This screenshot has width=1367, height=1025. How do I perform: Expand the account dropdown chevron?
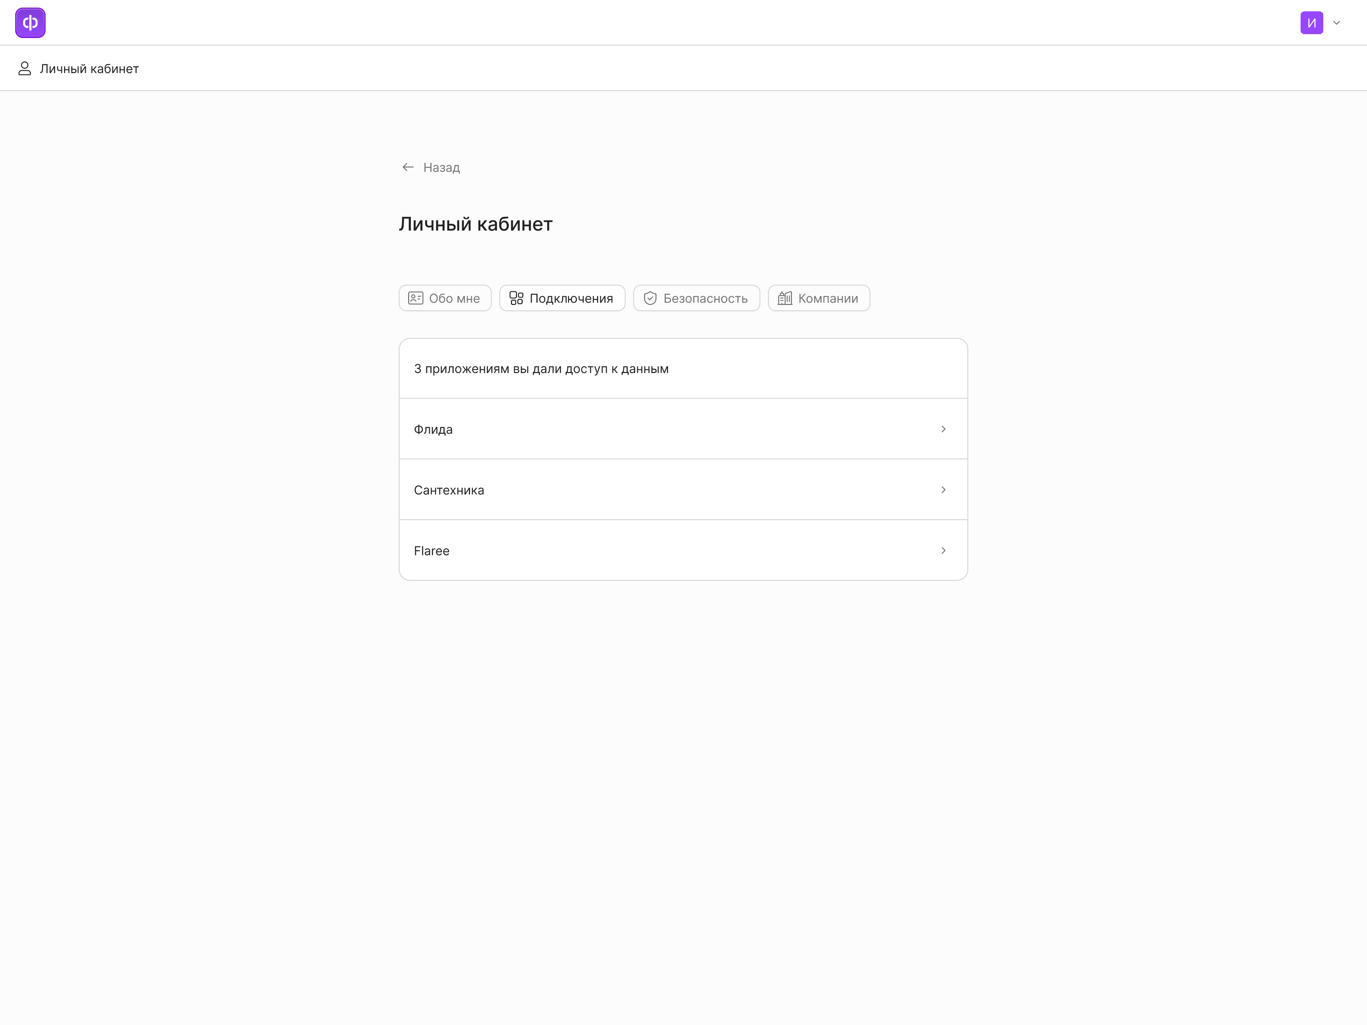(1337, 23)
